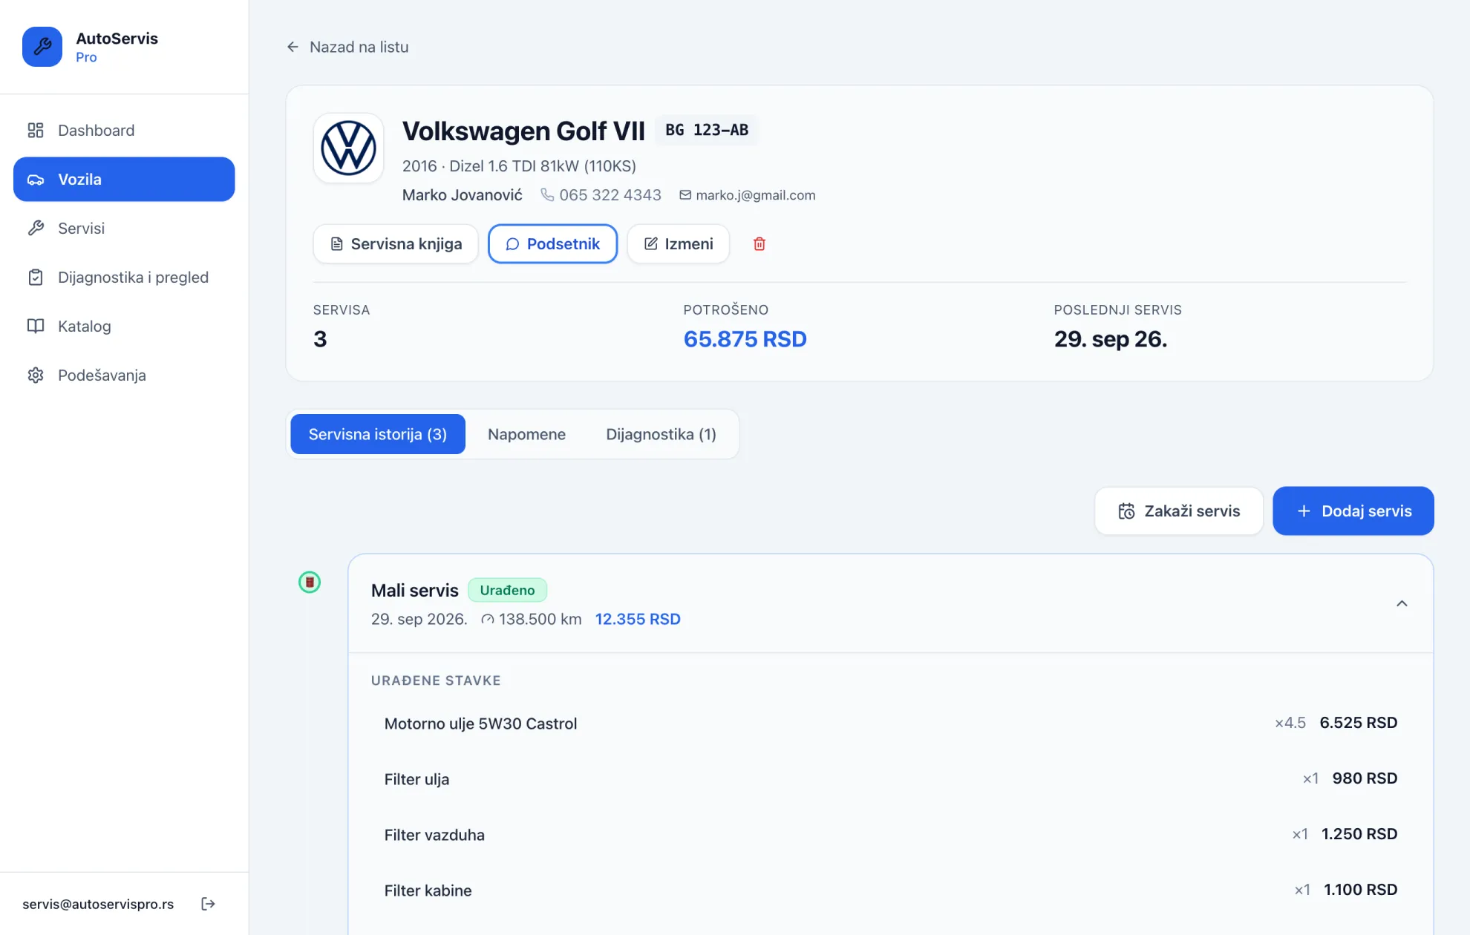1470x935 pixels.
Task: Click email marko.j@gmail.com
Action: pos(755,194)
